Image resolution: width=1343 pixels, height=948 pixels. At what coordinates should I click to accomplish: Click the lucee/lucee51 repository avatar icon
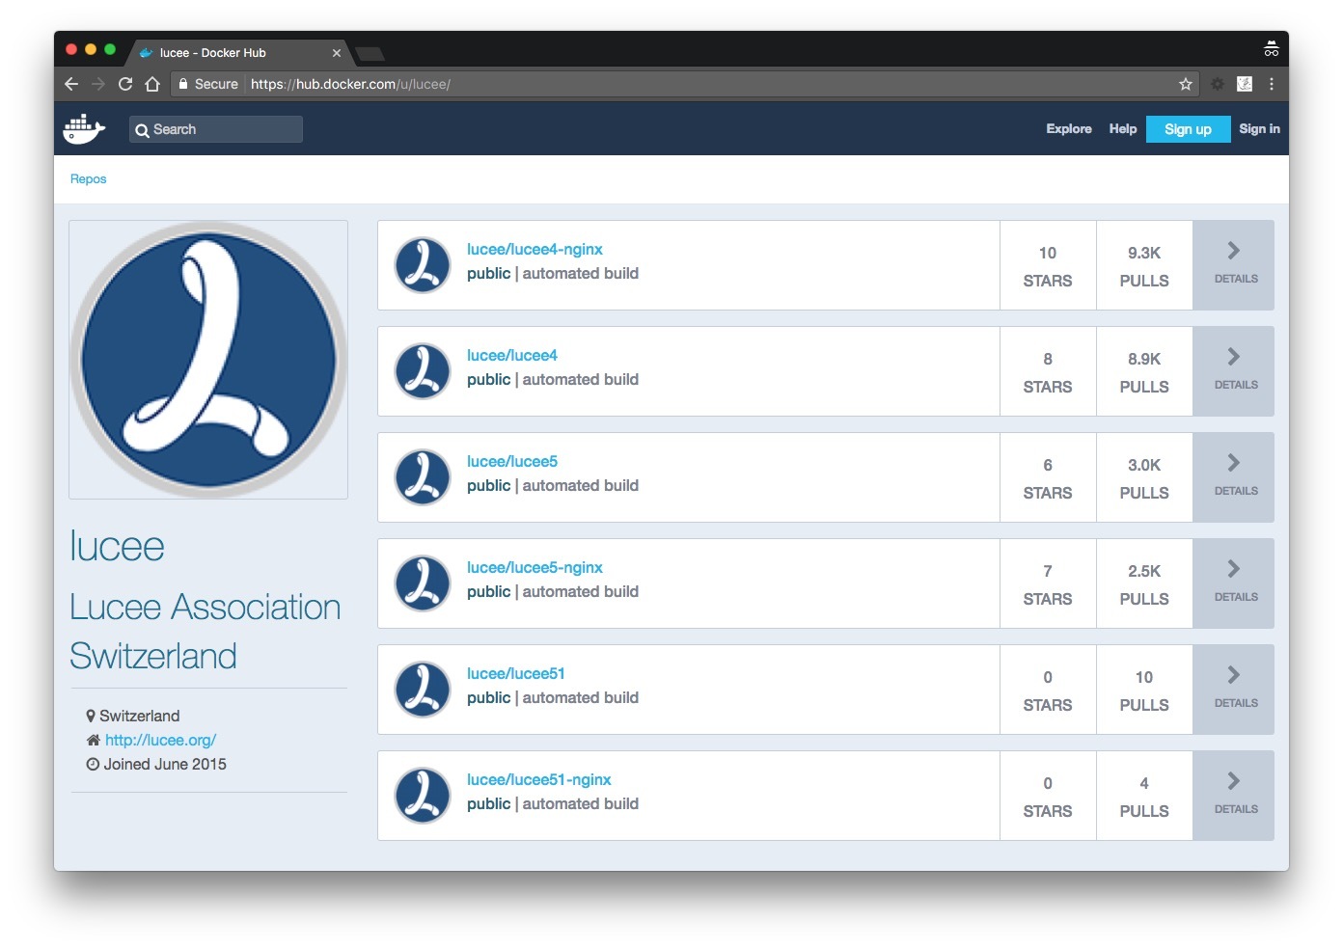423,690
